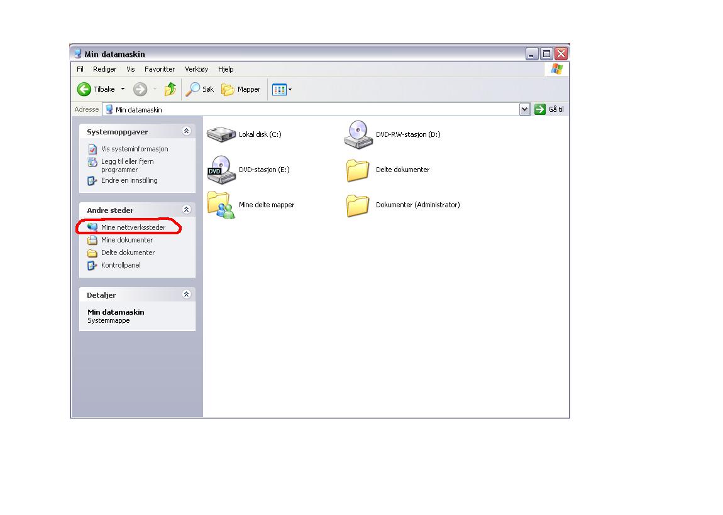Click Legg til eller fjern programmer

tap(128, 165)
